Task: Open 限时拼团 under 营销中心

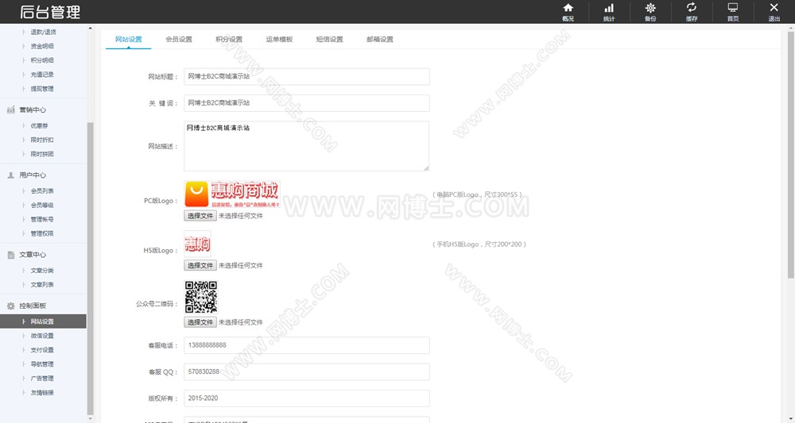Action: tap(43, 154)
